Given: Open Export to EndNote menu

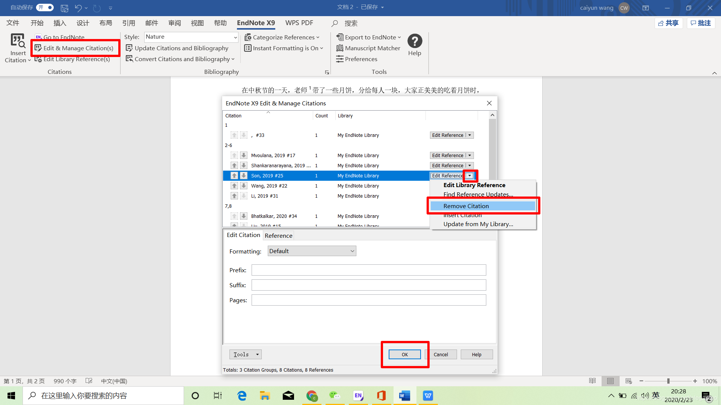Looking at the screenshot, I should click(x=368, y=37).
